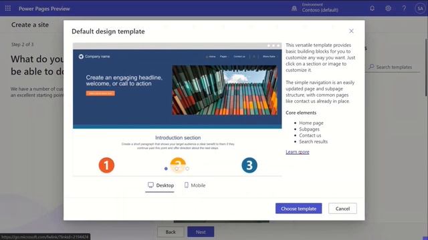Click the Home page list item
This screenshot has height=240, width=428.
[311, 123]
